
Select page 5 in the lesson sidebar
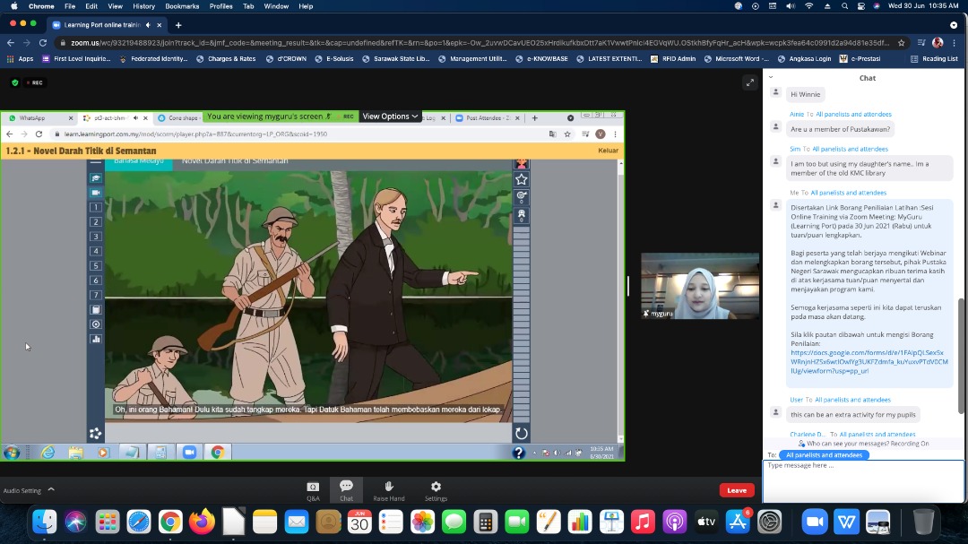point(96,265)
